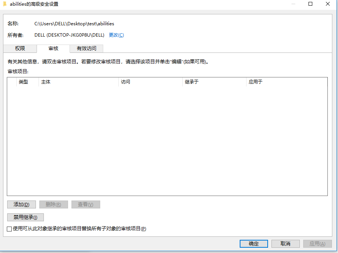Click the 添加(D) button to add entry
This screenshot has width=338, height=253.
coord(21,205)
